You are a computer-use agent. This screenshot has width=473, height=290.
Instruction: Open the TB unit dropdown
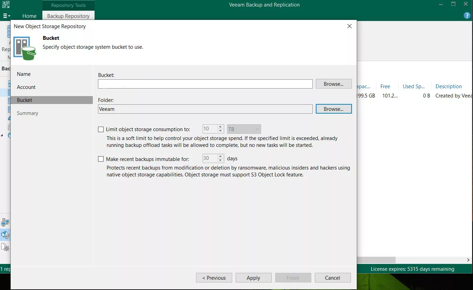coord(244,129)
